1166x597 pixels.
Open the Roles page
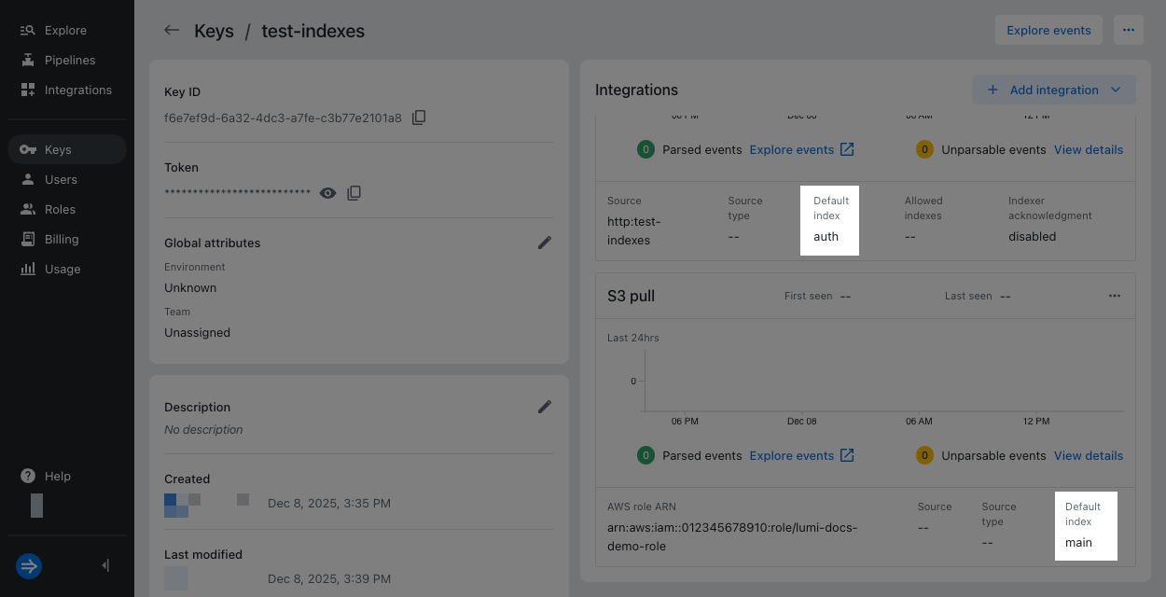tap(60, 209)
